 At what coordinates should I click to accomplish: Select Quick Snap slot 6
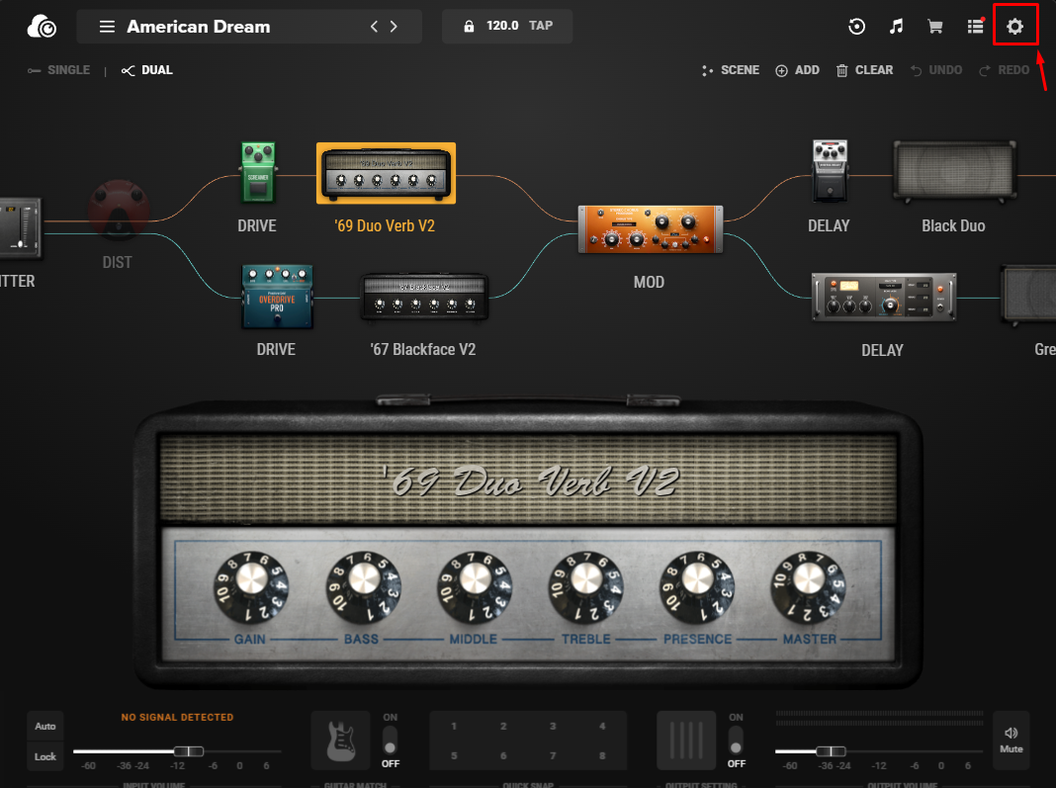tap(503, 755)
